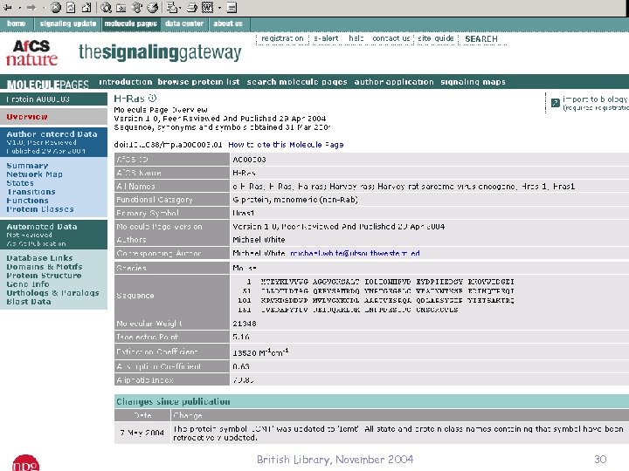
Task: Open Domains & Motifs sidebar link
Action: 45,267
